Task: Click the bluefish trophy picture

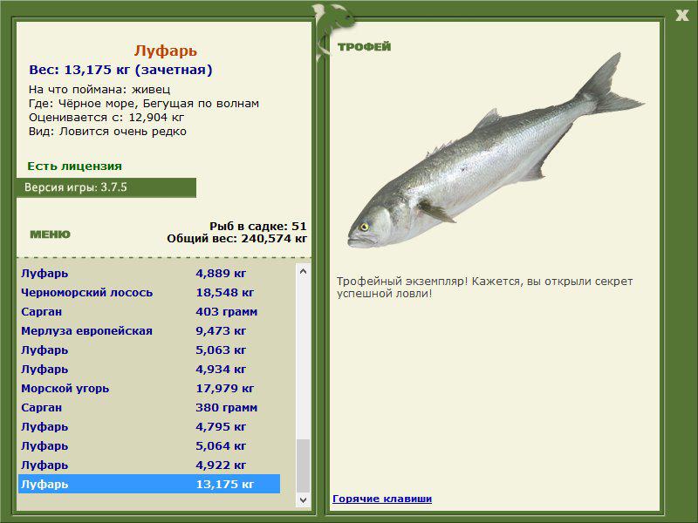Action: [x=495, y=151]
